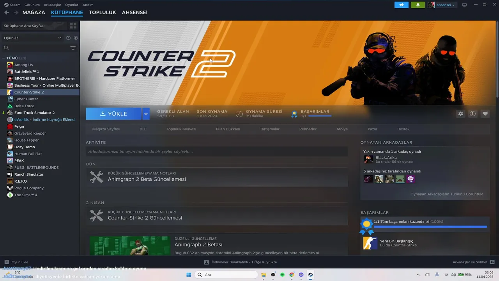Open File Explorer from taskbar
Image resolution: width=499 pixels, height=281 pixels.
tap(264, 275)
